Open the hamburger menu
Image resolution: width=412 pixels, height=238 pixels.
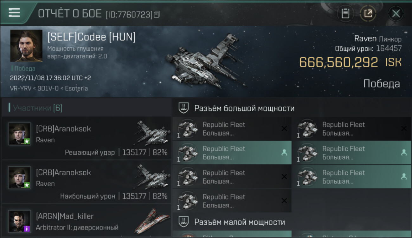click(14, 13)
